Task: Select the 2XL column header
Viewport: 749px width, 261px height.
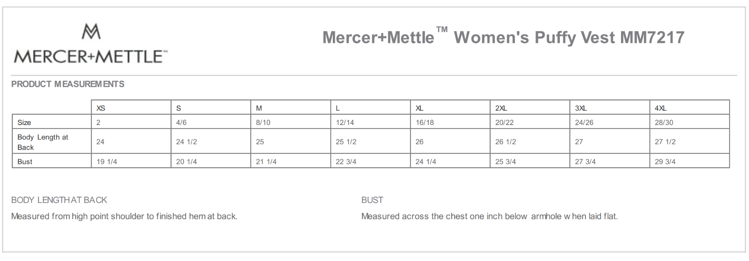Action: 501,108
